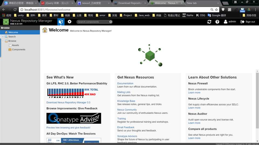
Task: Open the Knowledge Base link
Action: point(126,101)
